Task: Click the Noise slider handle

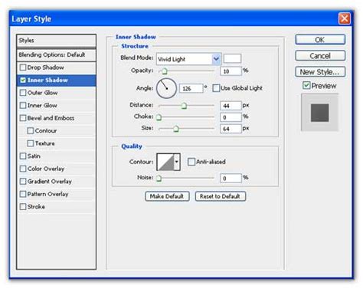Action: [x=159, y=178]
